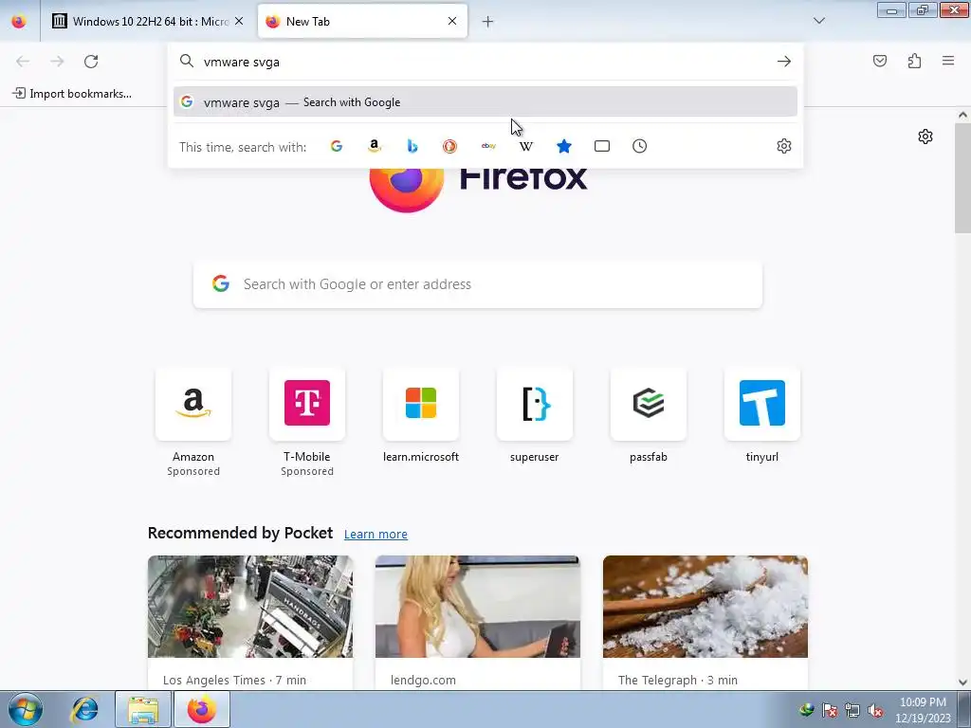Click the vertical scrollbar thumb
This screenshot has width=971, height=728.
pos(962,178)
